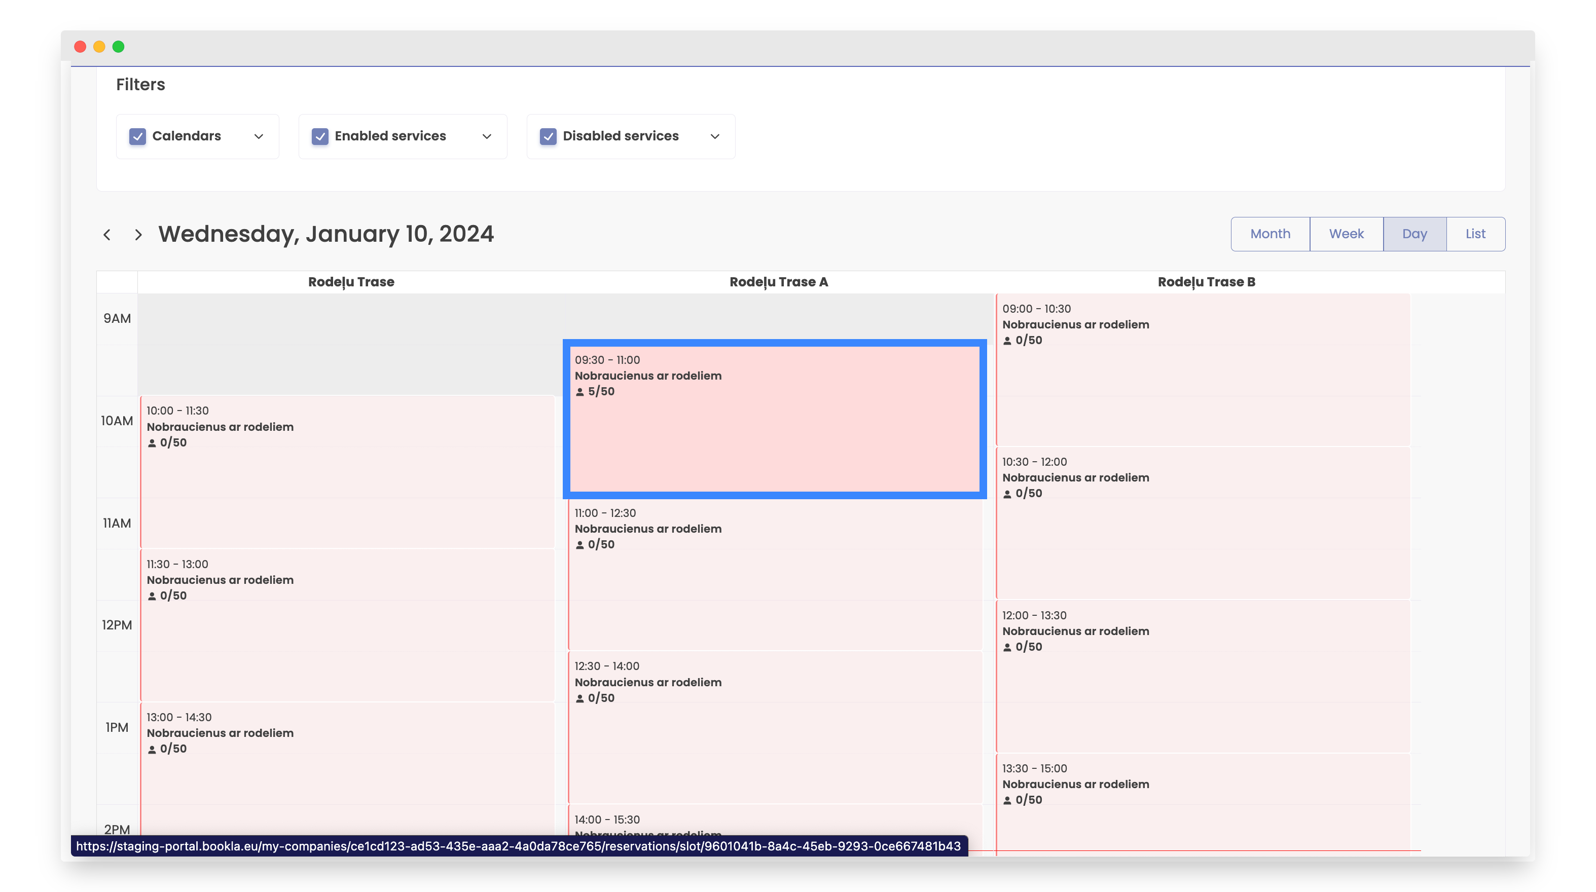Open the Disabled services dropdown chevron
1596x892 pixels.
(715, 136)
